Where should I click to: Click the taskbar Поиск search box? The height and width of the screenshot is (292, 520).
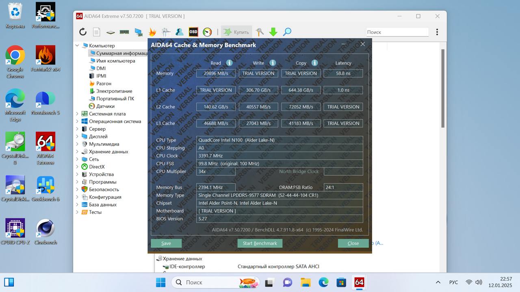click(216, 282)
